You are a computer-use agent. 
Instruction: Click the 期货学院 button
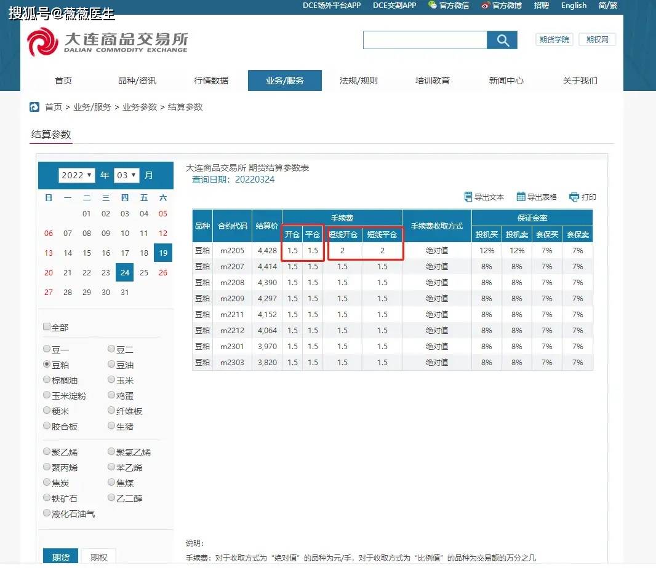point(553,39)
